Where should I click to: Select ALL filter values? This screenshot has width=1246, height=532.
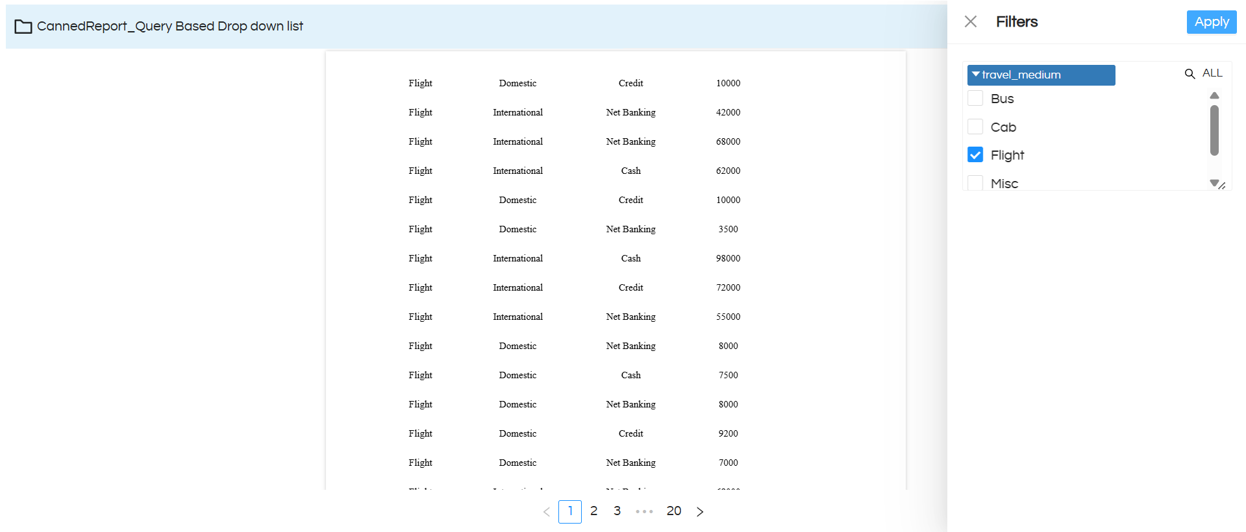click(1212, 73)
